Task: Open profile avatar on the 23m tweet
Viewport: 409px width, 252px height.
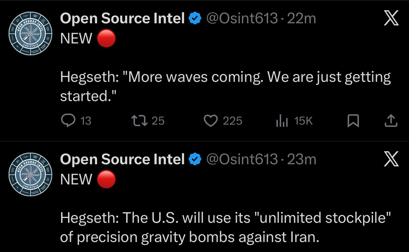Action: tap(30, 174)
